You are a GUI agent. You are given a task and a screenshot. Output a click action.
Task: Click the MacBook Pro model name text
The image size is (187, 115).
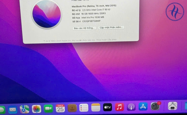click(x=94, y=6)
